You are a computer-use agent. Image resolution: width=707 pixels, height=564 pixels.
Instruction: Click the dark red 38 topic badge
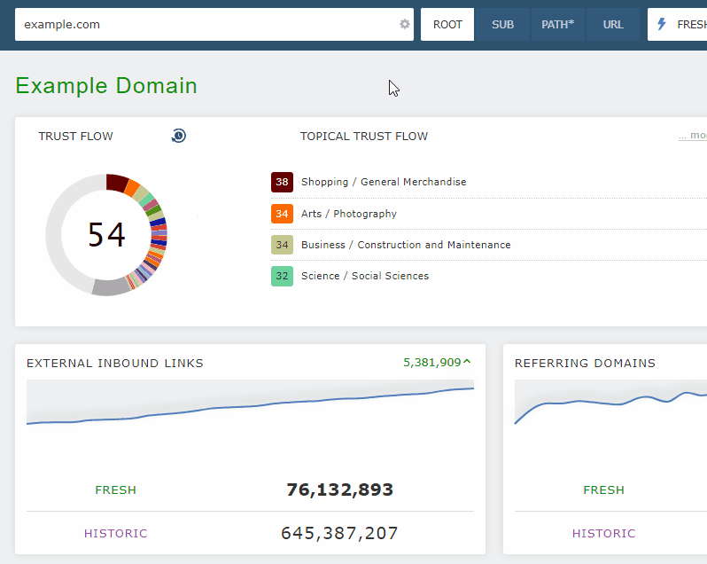282,182
